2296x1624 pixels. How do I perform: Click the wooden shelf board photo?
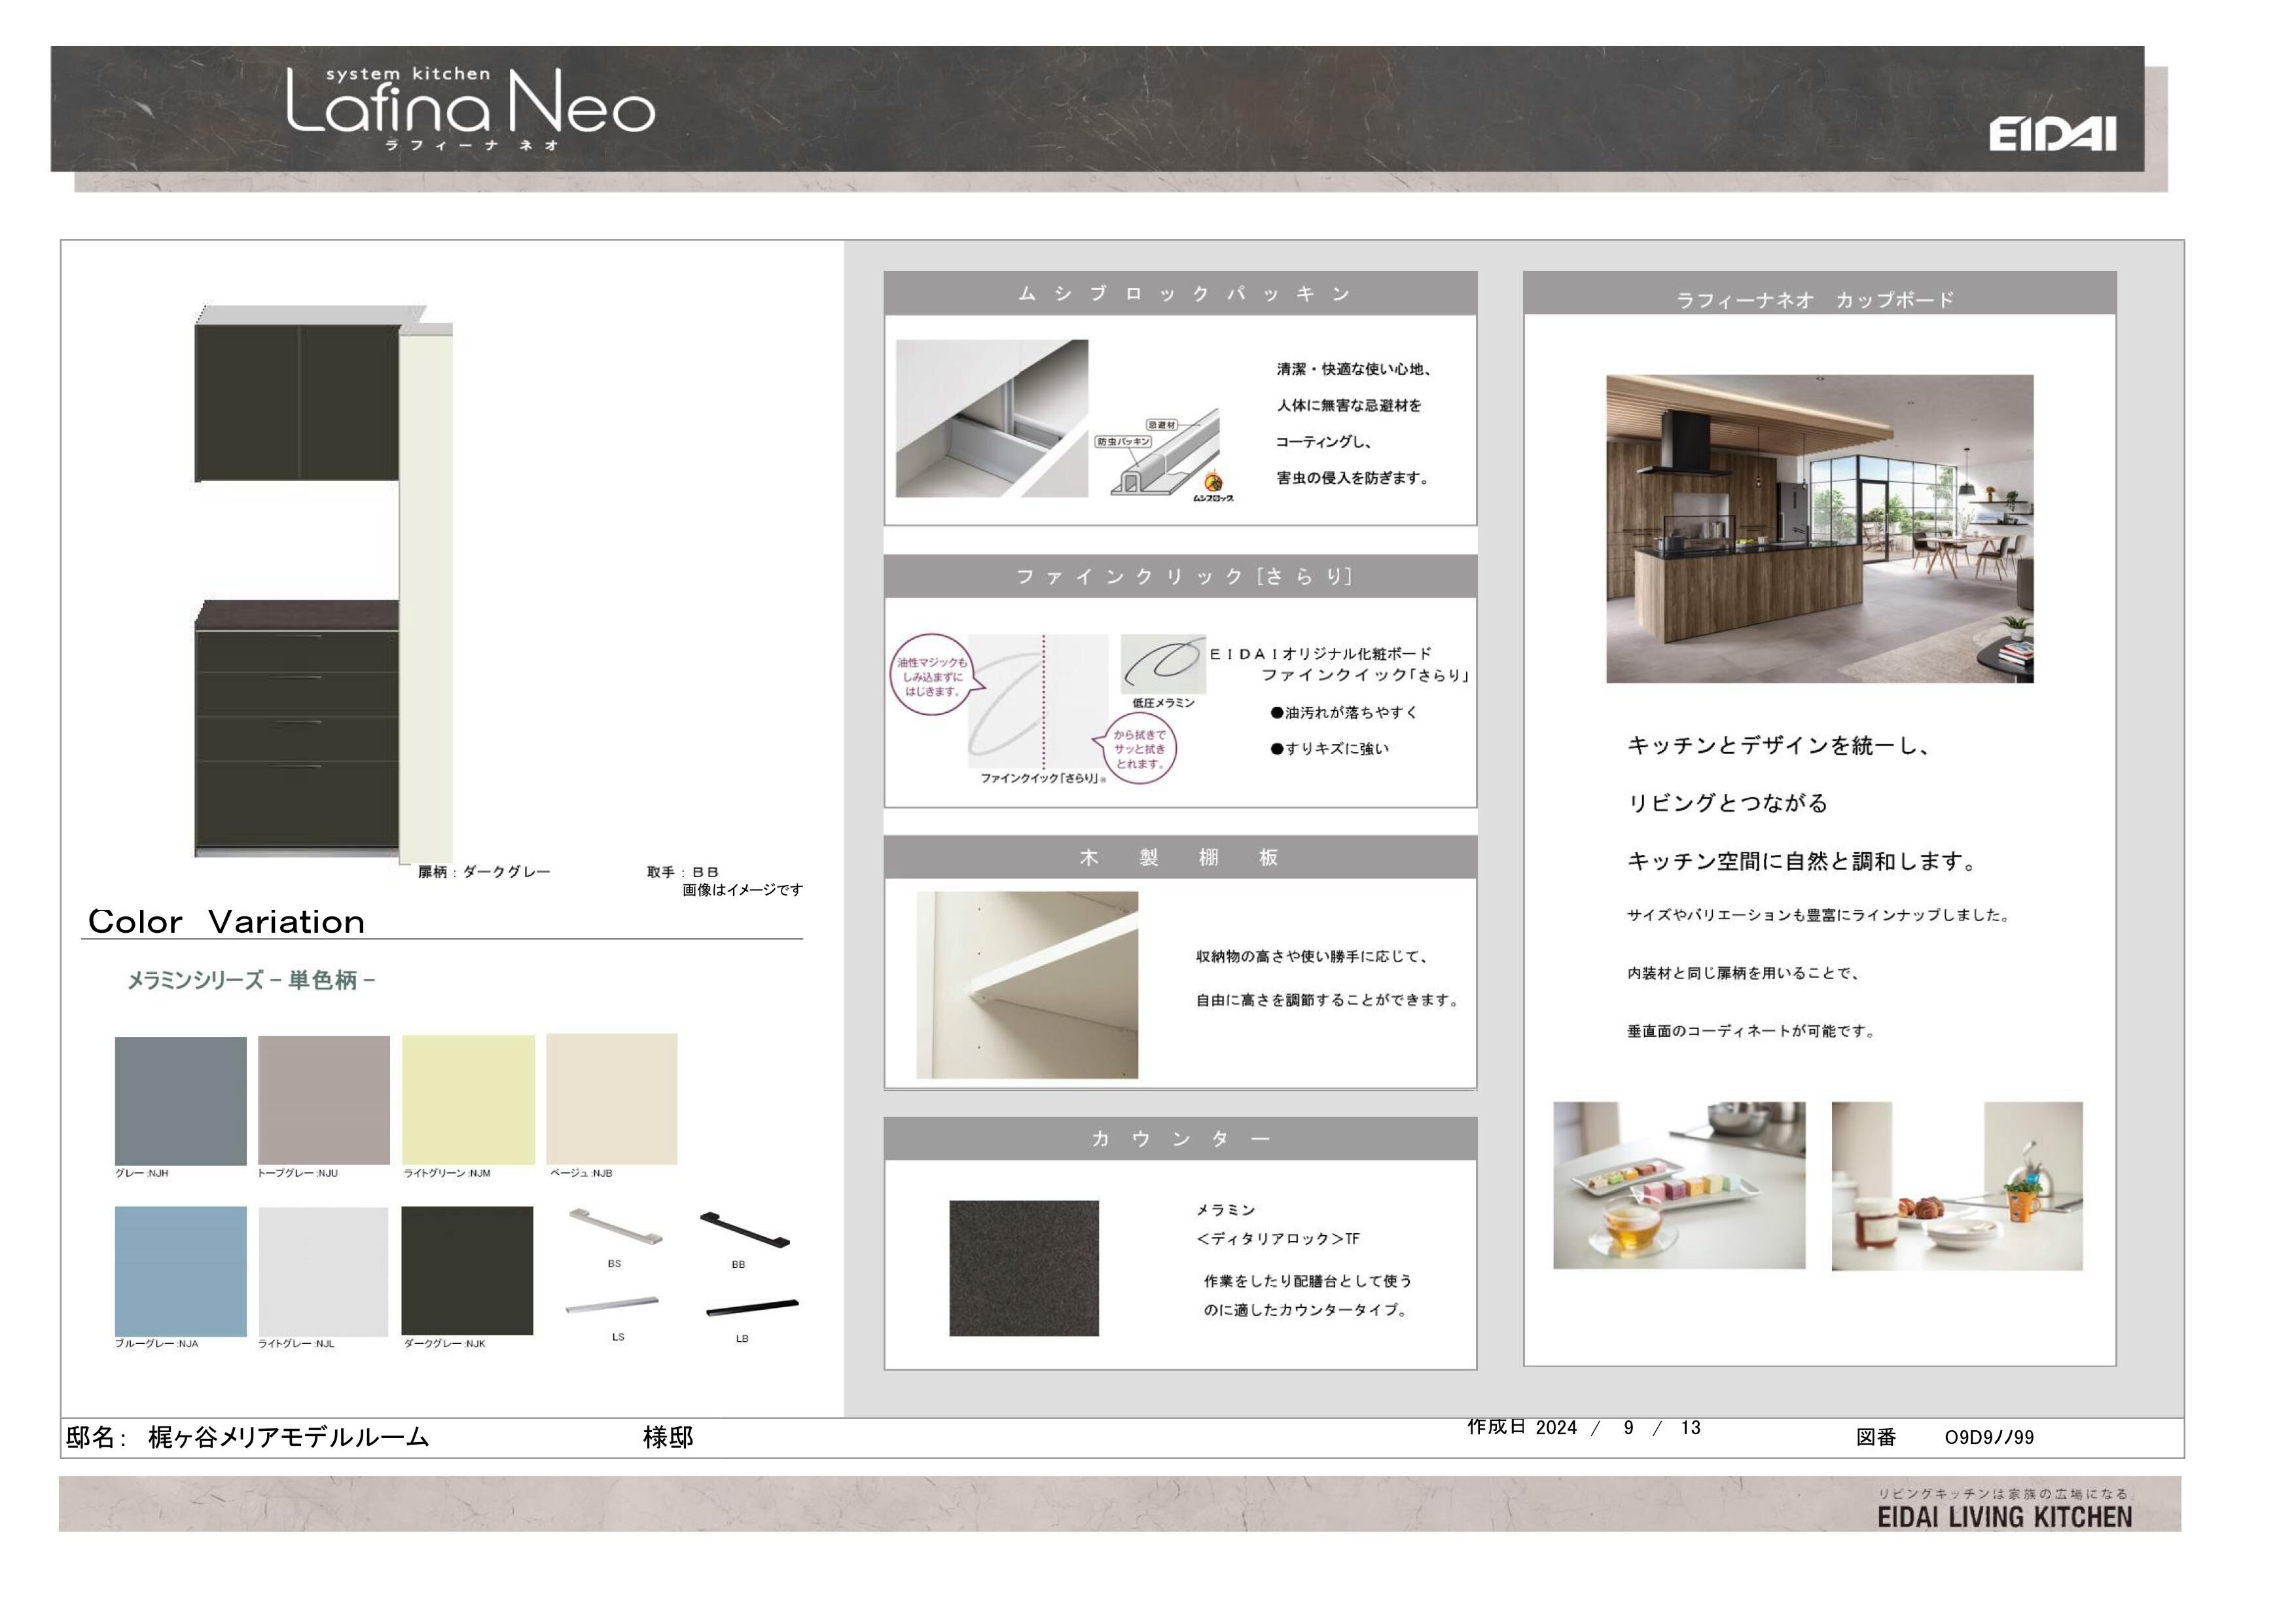[1027, 985]
